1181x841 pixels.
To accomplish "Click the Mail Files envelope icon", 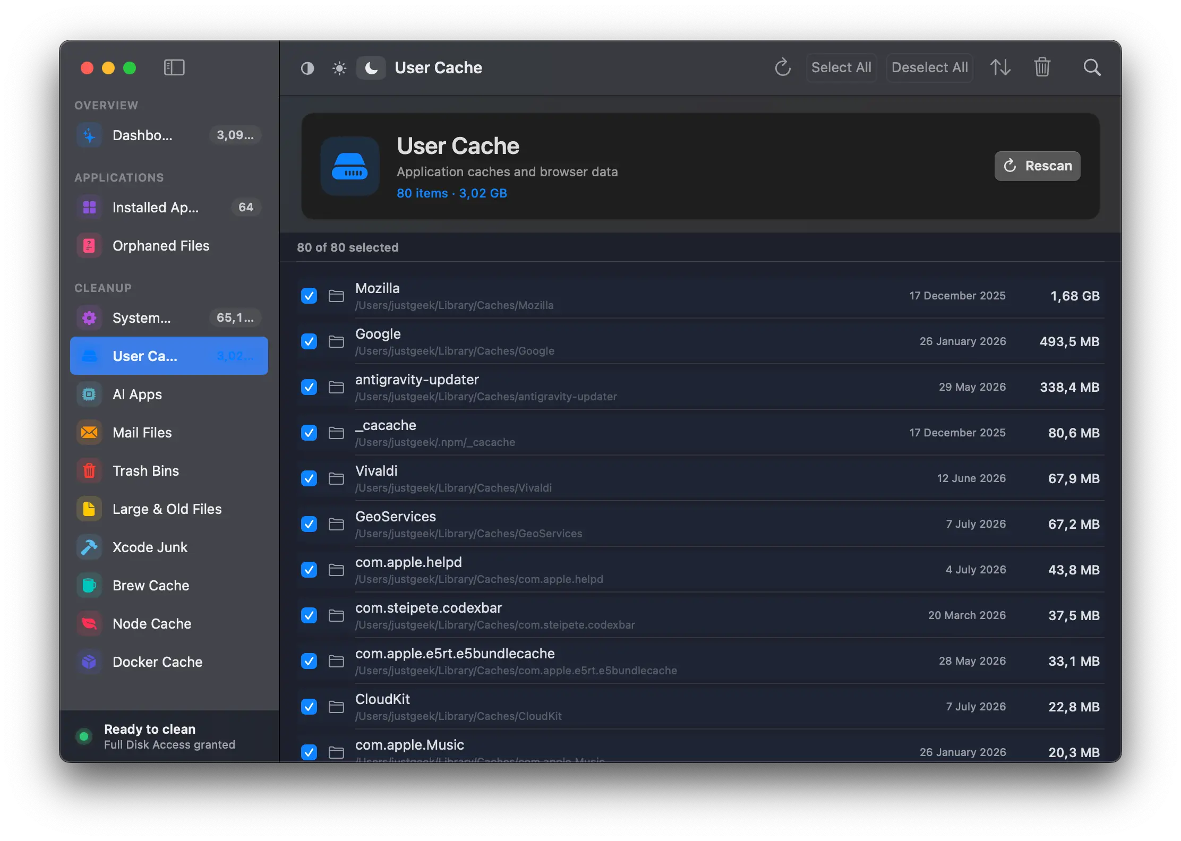I will (89, 432).
